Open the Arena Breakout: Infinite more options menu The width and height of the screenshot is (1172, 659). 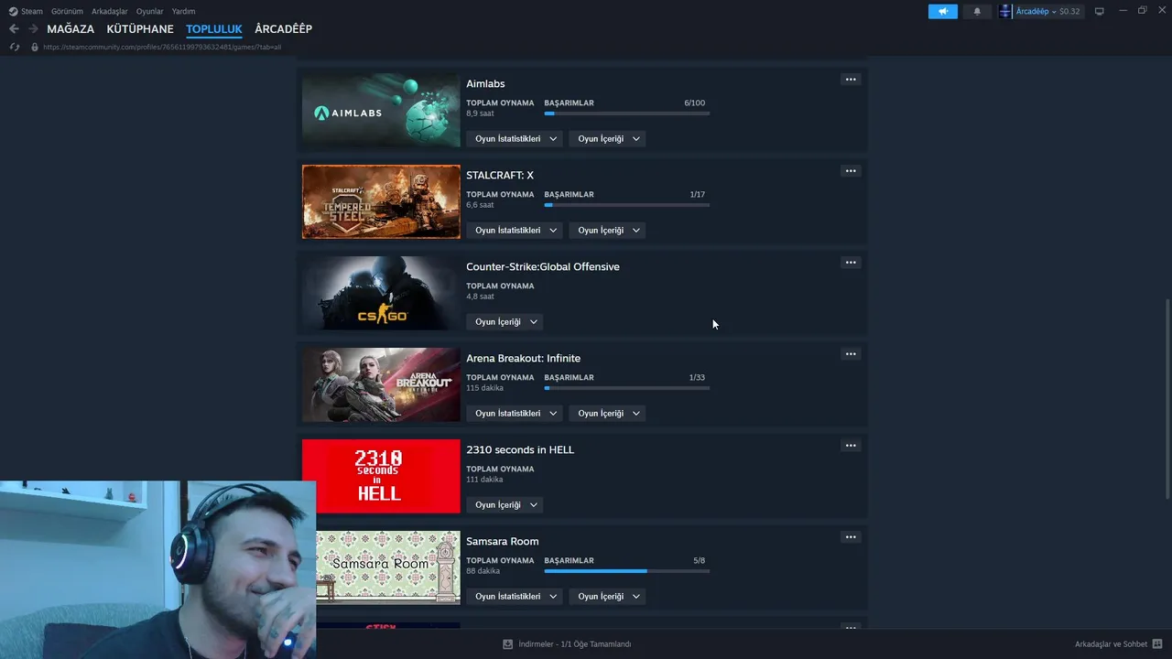pyautogui.click(x=851, y=354)
